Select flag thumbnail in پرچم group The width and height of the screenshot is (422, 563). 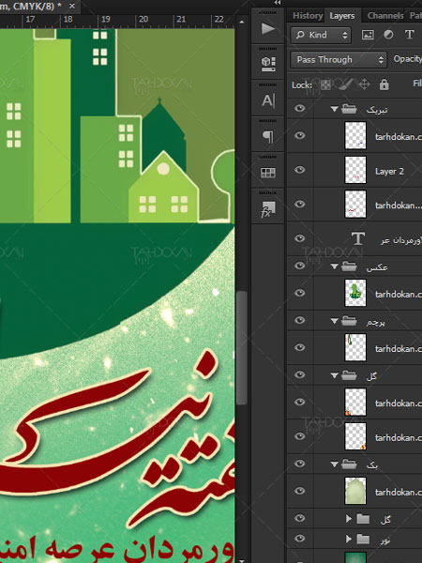[355, 347]
